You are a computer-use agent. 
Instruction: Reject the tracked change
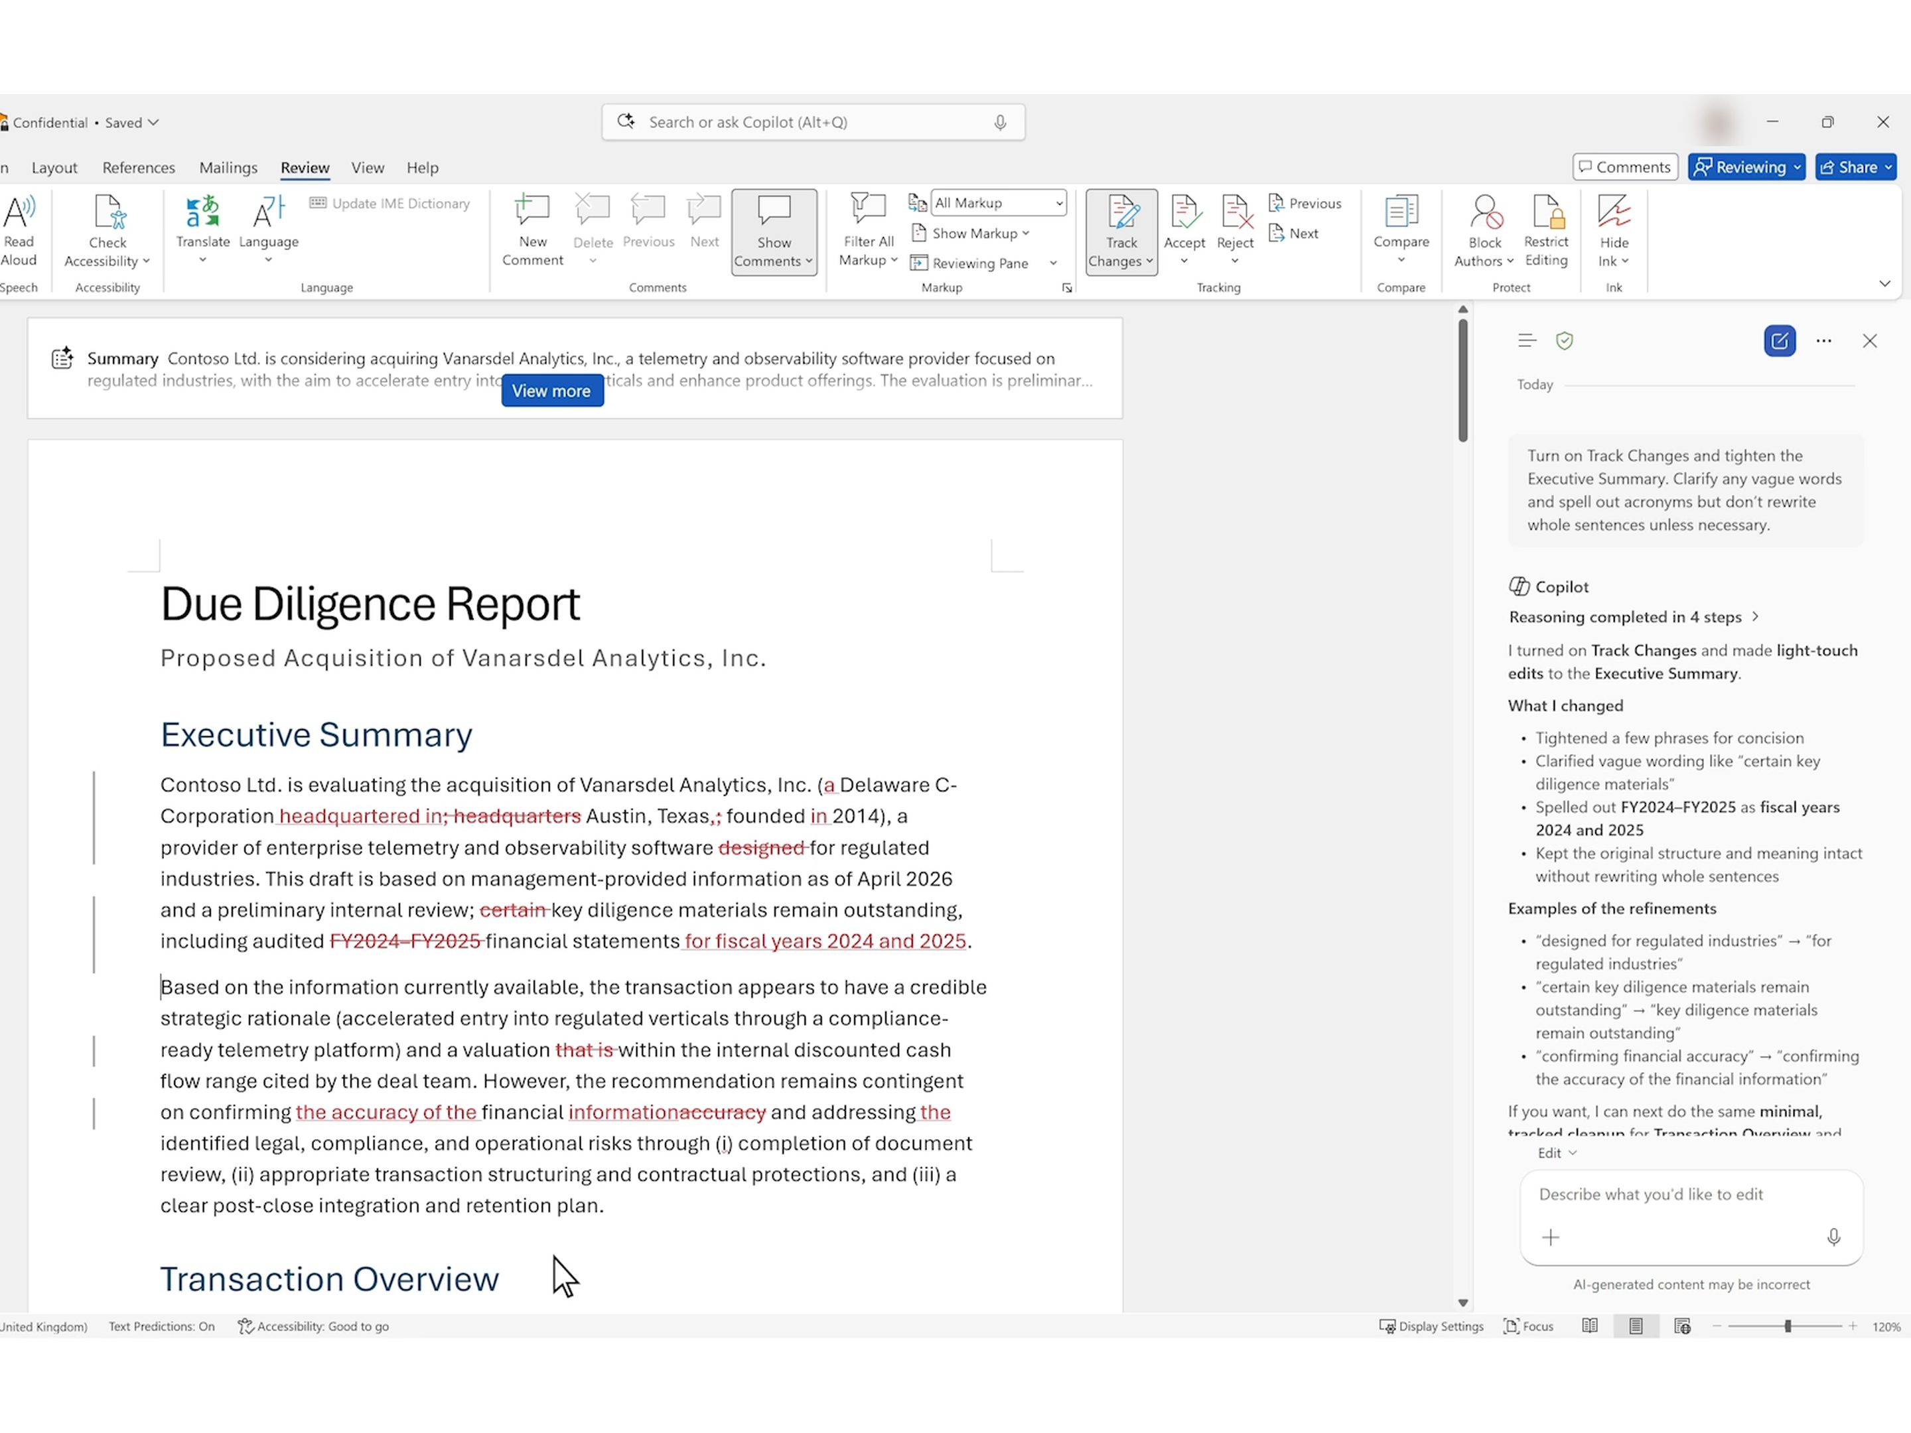tap(1235, 230)
